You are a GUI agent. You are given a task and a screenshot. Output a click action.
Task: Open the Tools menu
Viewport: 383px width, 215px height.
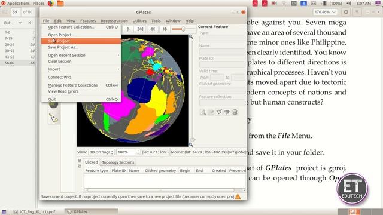[156, 21]
